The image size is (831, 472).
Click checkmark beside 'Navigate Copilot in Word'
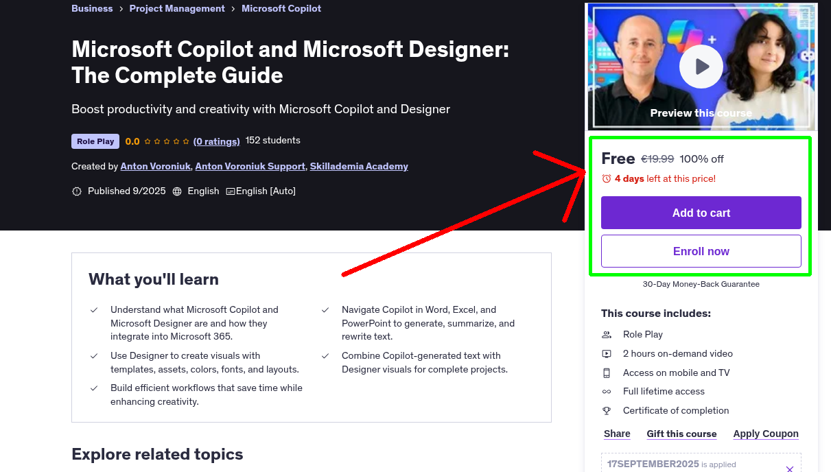325,310
